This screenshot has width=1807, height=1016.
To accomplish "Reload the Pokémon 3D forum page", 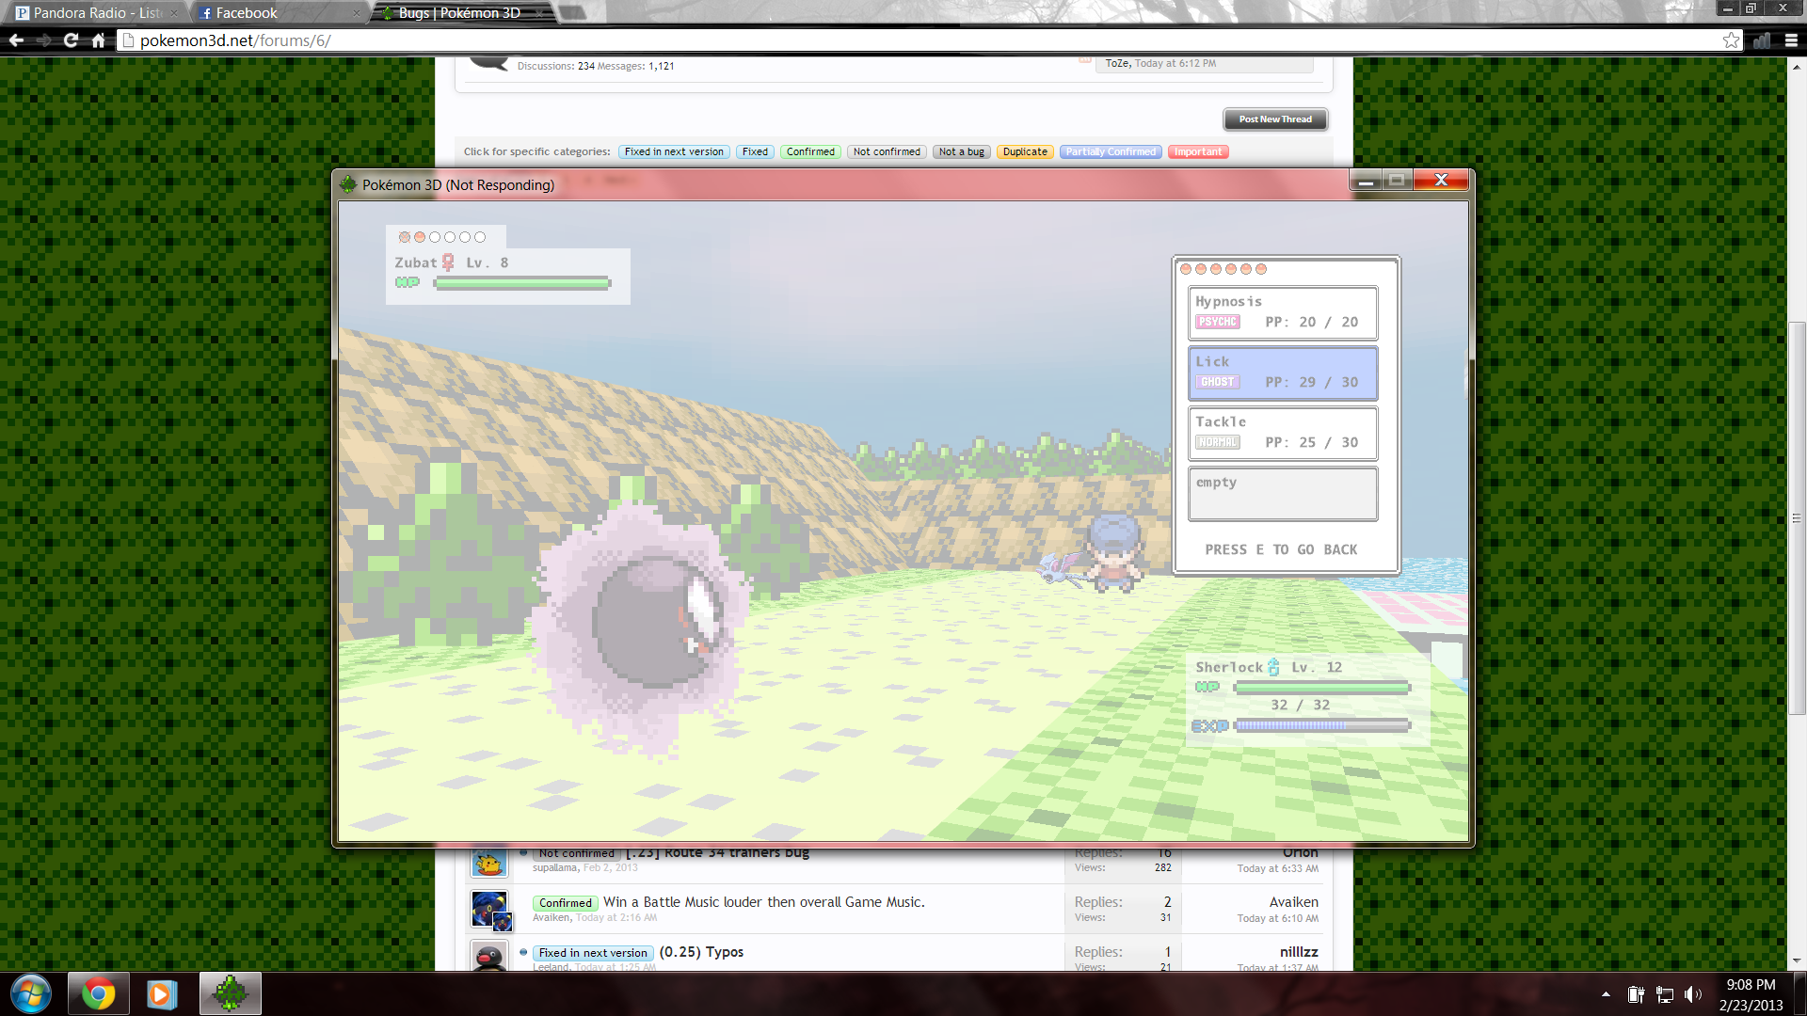I will pos(71,40).
